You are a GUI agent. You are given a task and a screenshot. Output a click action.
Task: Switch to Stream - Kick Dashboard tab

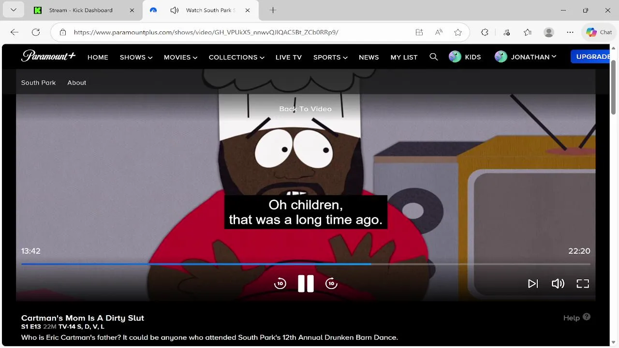(x=81, y=10)
